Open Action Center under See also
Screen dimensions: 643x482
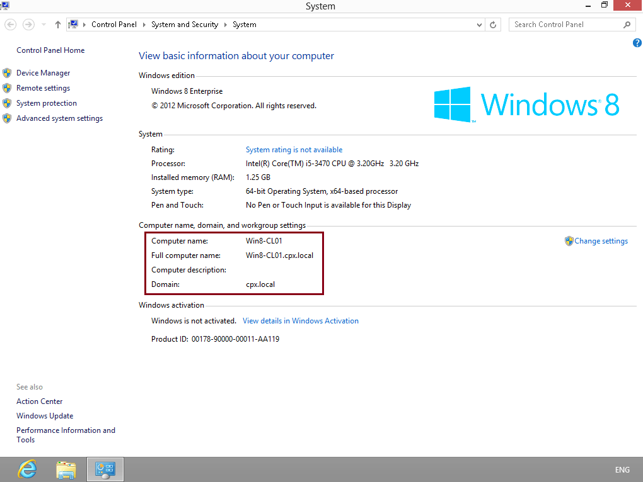tap(39, 401)
